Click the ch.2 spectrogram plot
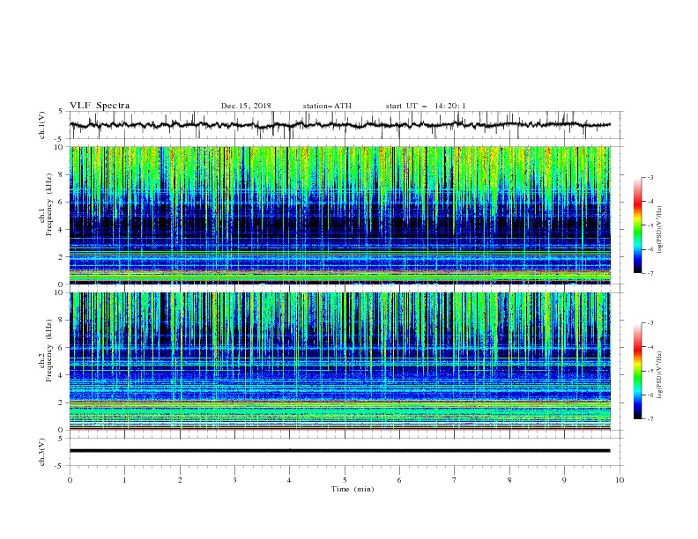 (339, 361)
